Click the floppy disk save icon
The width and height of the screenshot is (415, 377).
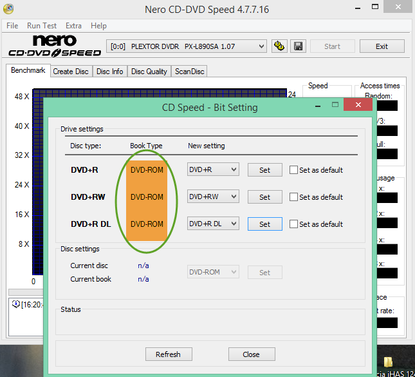[299, 46]
